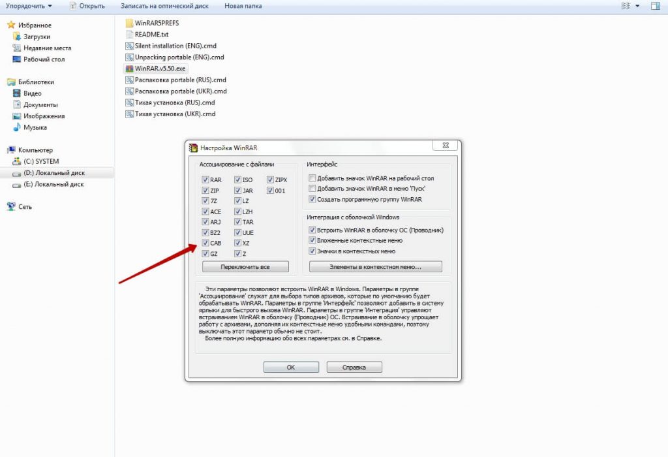Disable the ISO association checkbox
The width and height of the screenshot is (668, 457).
point(238,180)
